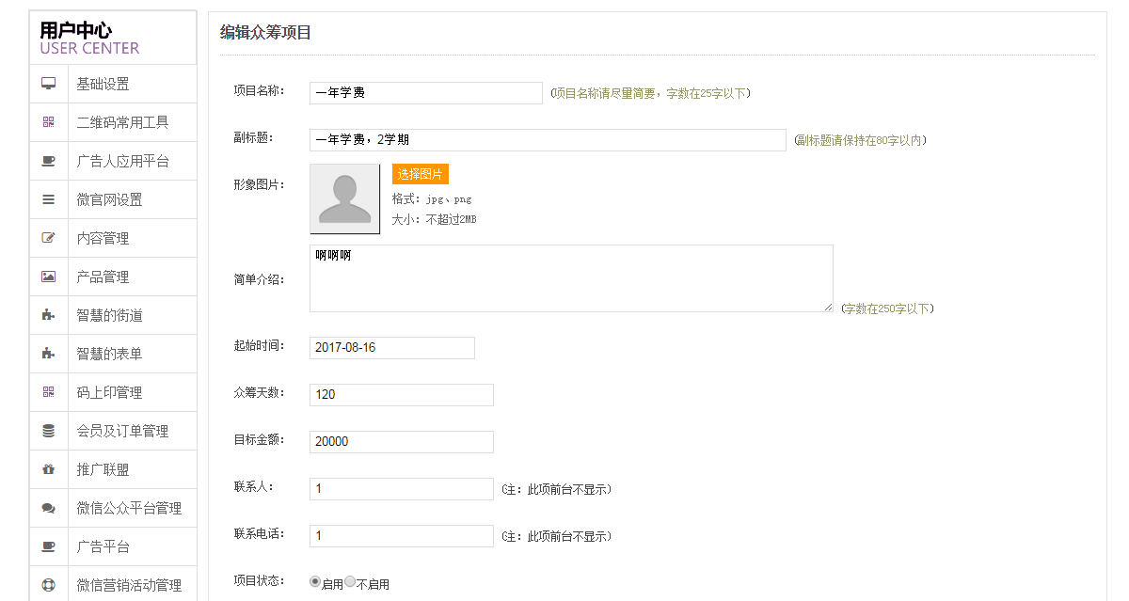Click the hamburger list icon beside 微官网设置
This screenshot has height=601, width=1129.
49,199
